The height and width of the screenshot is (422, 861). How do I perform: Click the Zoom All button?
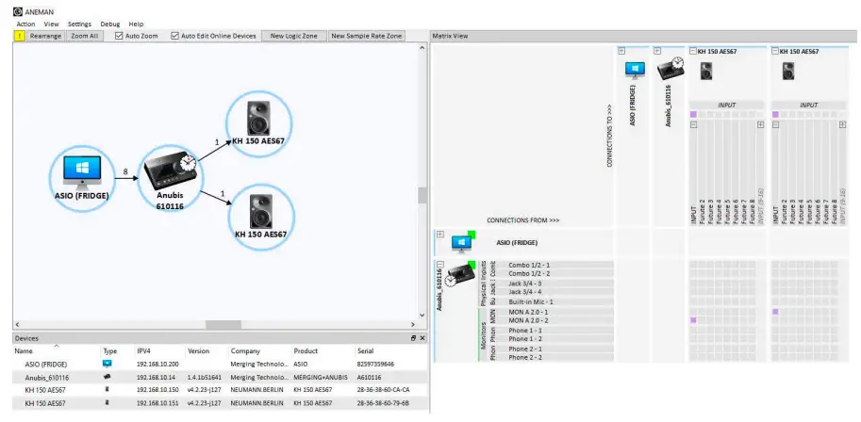click(85, 36)
